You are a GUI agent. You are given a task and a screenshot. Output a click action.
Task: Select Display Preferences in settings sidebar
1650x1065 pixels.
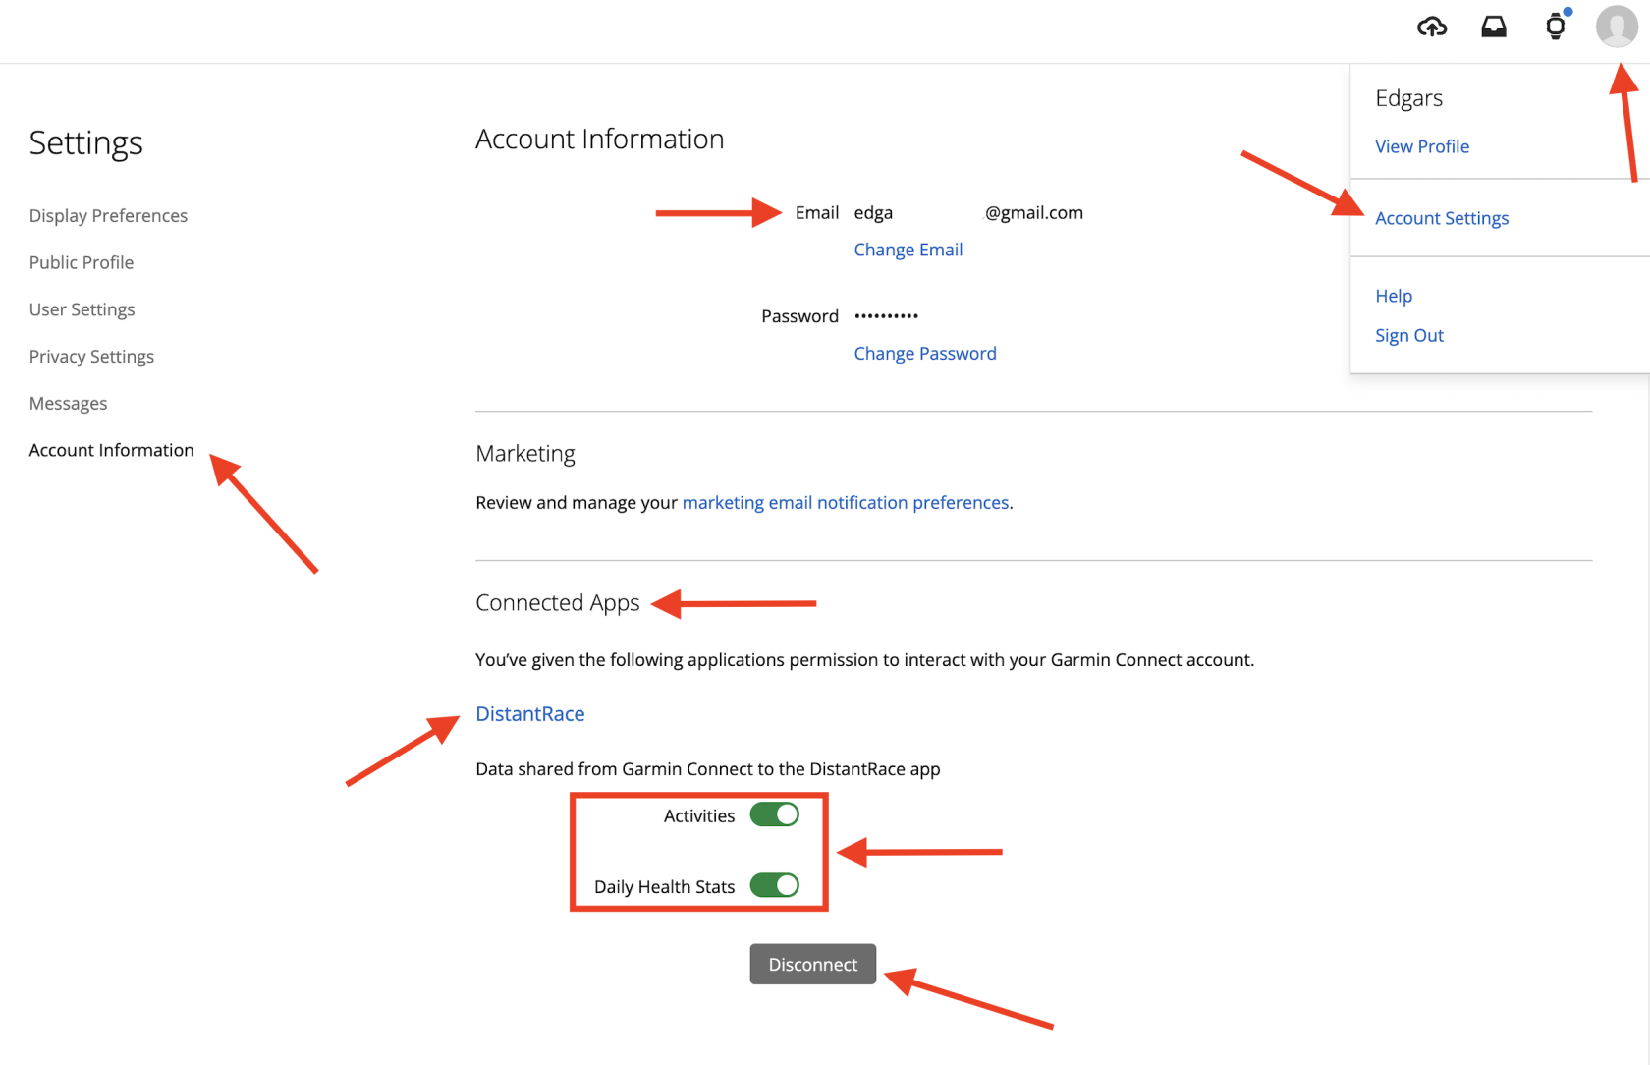pos(108,215)
